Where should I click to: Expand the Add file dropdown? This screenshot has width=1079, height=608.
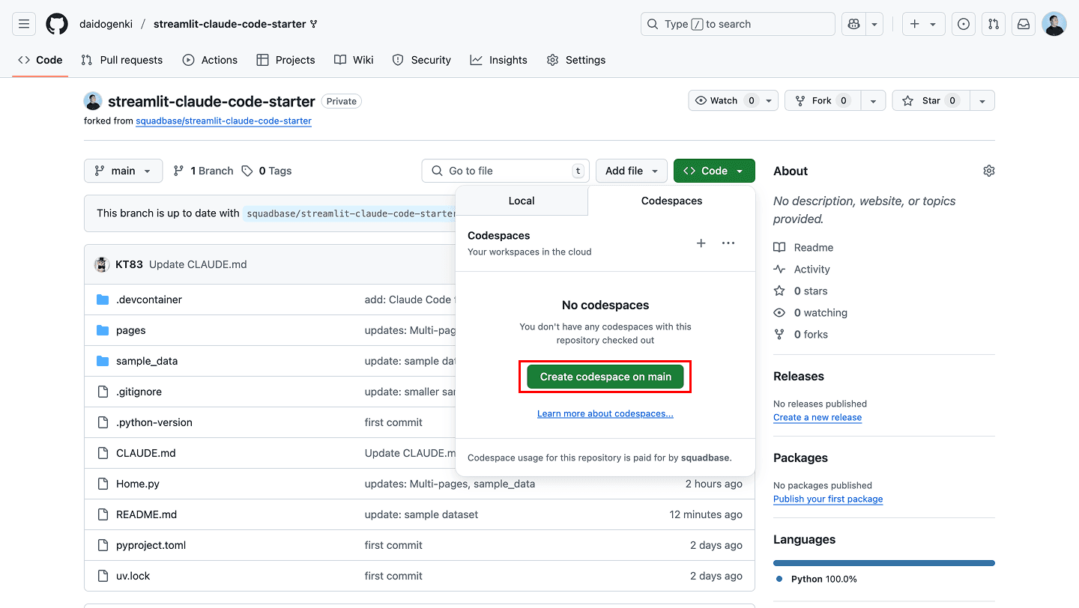(631, 171)
